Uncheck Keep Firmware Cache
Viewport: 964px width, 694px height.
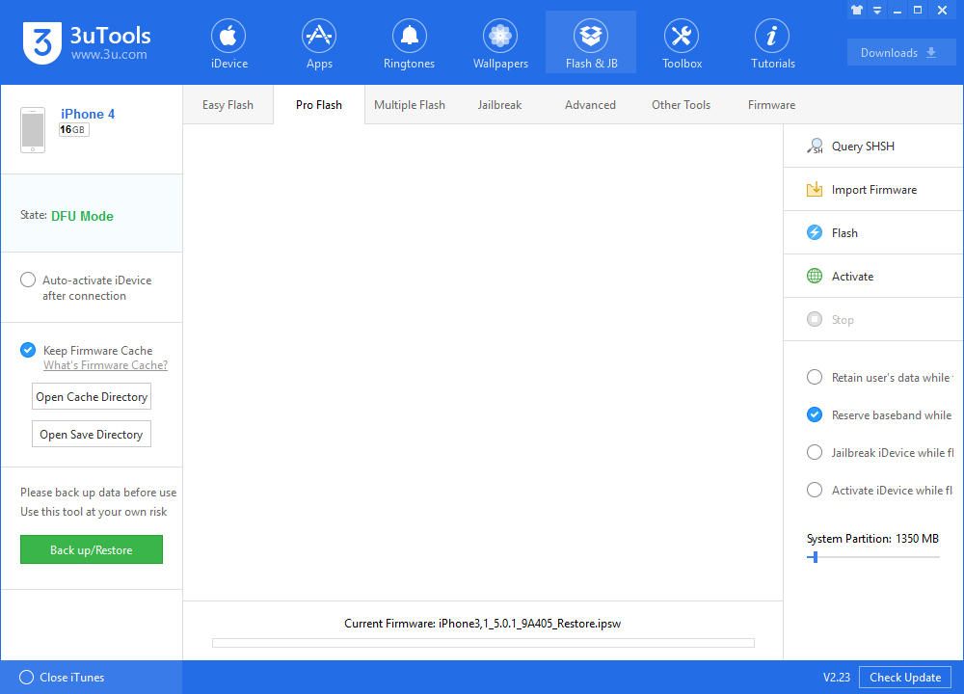coord(28,350)
